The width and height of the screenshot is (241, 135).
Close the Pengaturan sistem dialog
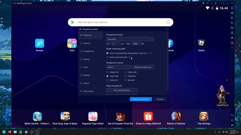click(166, 29)
